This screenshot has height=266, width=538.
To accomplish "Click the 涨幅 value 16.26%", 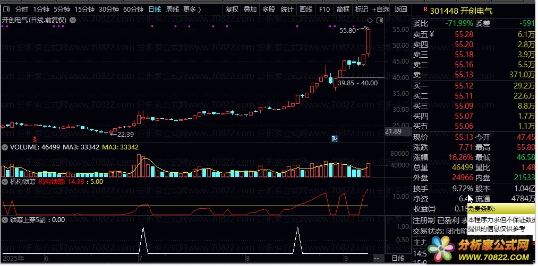I will click(461, 158).
